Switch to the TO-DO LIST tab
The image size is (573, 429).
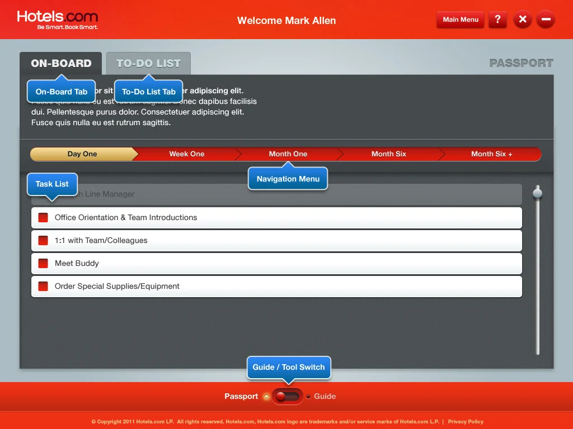click(x=148, y=64)
